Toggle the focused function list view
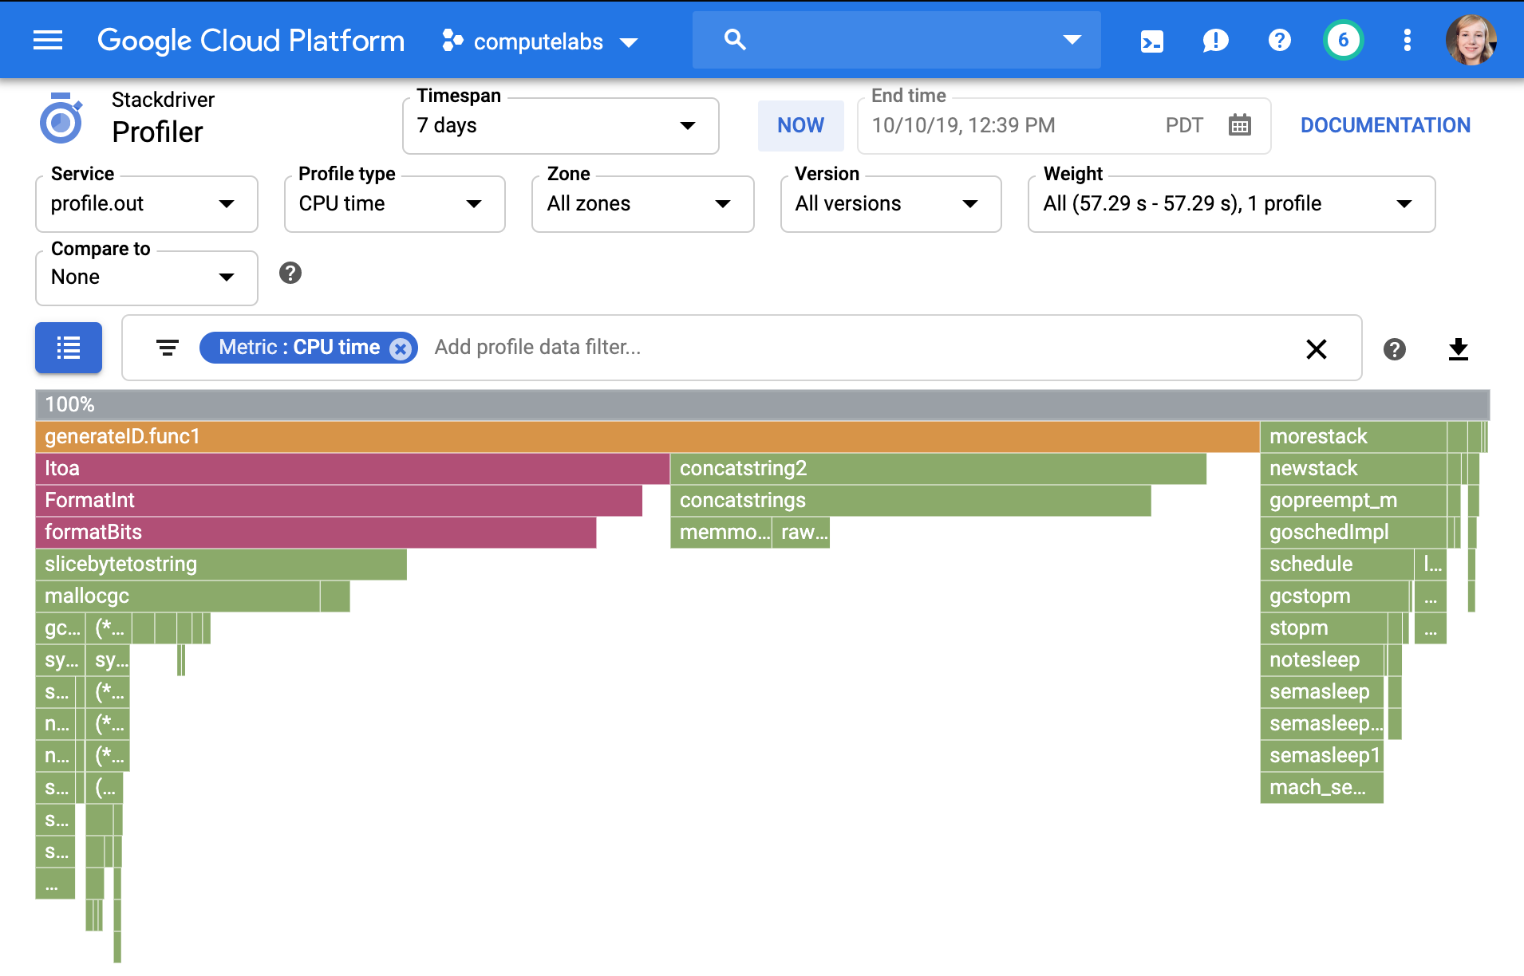 click(x=69, y=348)
